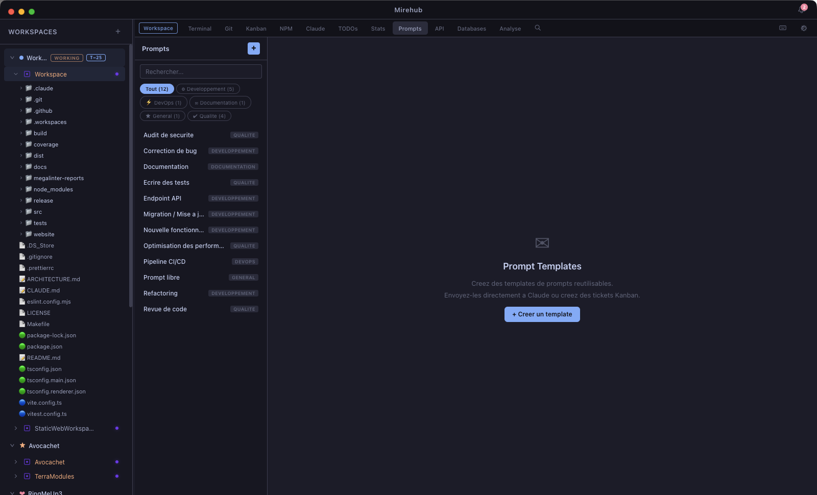
Task: Filter prompts by Developpement category
Action: click(208, 89)
